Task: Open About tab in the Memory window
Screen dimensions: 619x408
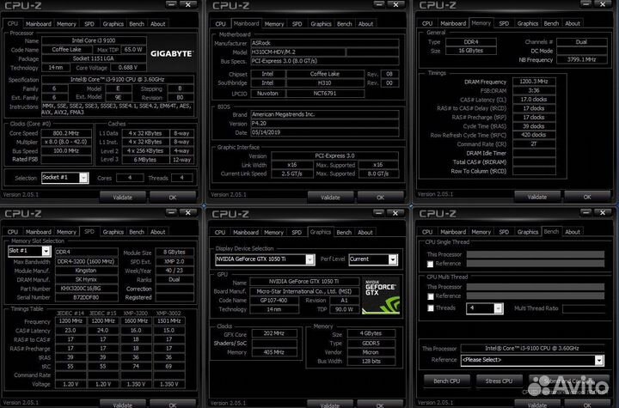Action: coord(573,23)
